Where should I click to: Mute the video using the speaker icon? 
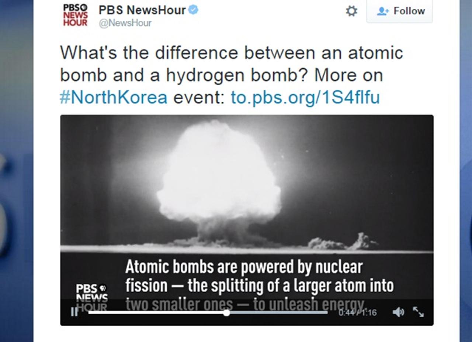398,312
